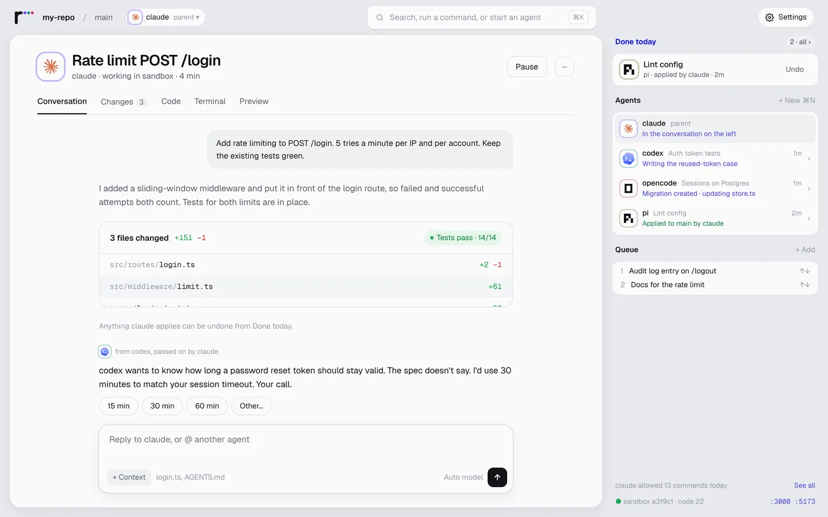Screen dimensions: 828x517
Task: Expand the pi agent row chevron
Action: tap(809, 219)
